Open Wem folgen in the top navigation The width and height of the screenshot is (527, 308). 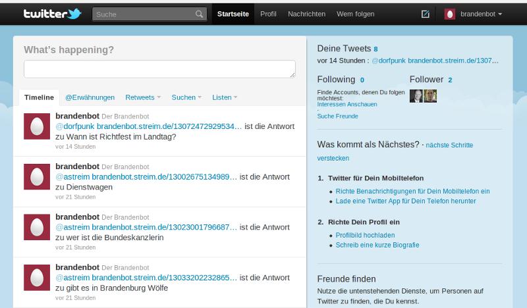[x=355, y=14]
